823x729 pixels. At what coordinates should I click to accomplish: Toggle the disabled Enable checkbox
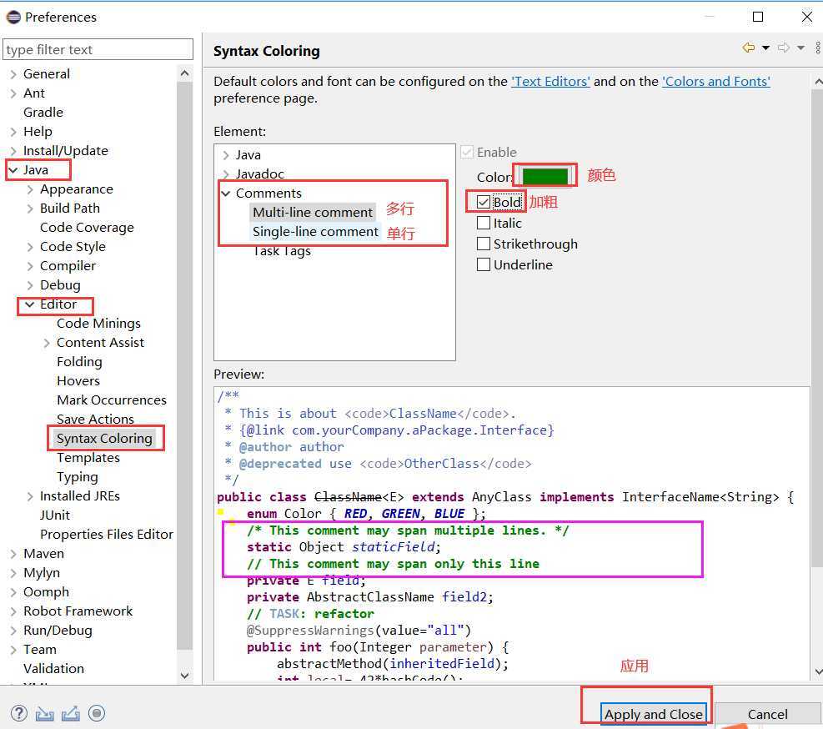pyautogui.click(x=467, y=153)
